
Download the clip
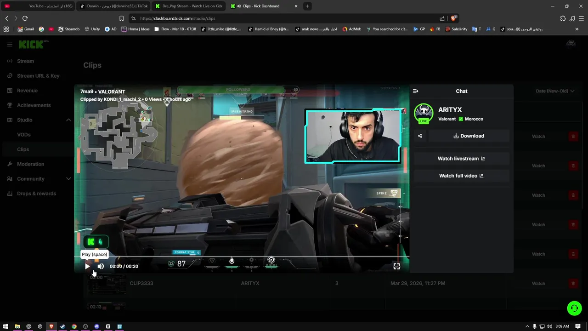coord(469,136)
